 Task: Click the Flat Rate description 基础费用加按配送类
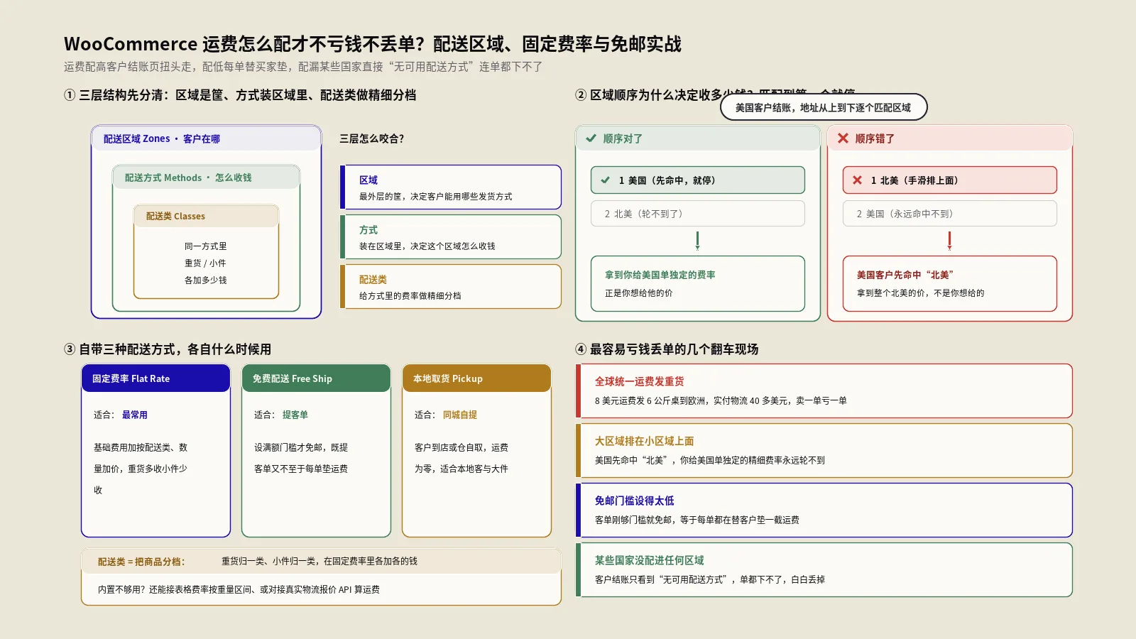point(141,469)
